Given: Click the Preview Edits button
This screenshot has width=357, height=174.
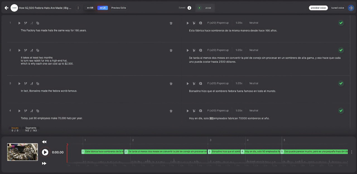Looking at the screenshot, I should tap(119, 8).
